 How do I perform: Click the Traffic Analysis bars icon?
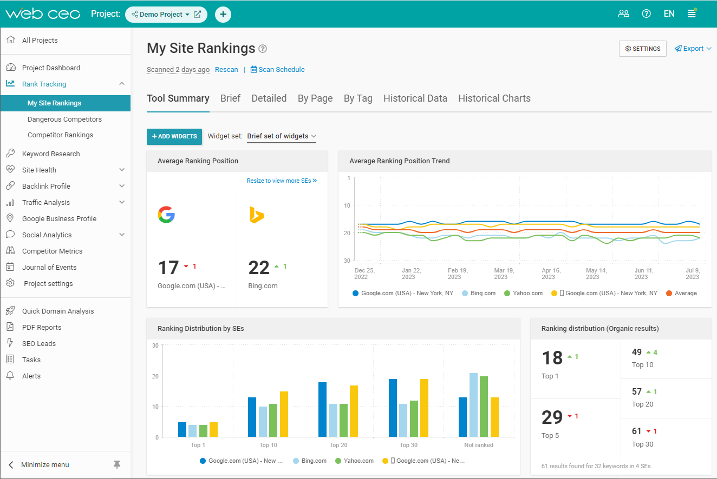pos(10,202)
